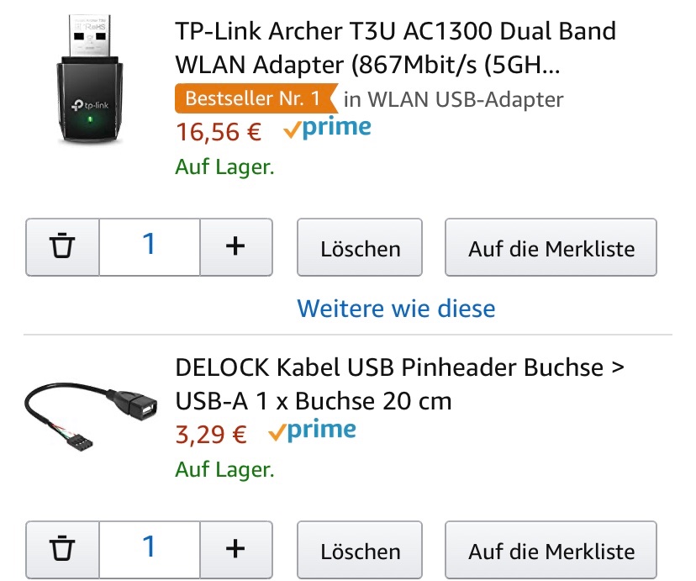Move DELOCK cable to Merkliste
Viewport: 696px width, 581px height.
(x=551, y=552)
